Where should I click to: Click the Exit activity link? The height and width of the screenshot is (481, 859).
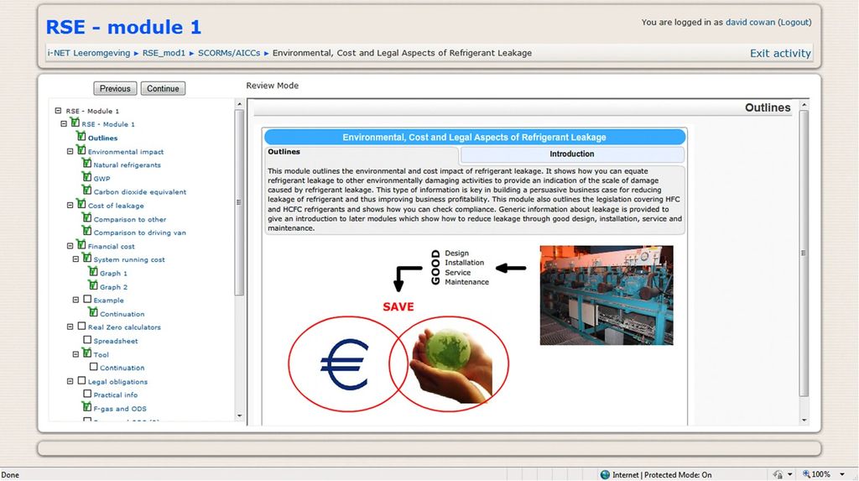[x=780, y=54]
